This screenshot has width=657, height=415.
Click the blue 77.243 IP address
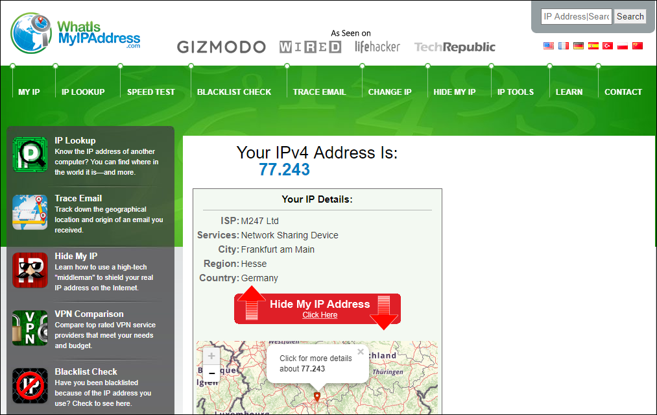click(284, 170)
